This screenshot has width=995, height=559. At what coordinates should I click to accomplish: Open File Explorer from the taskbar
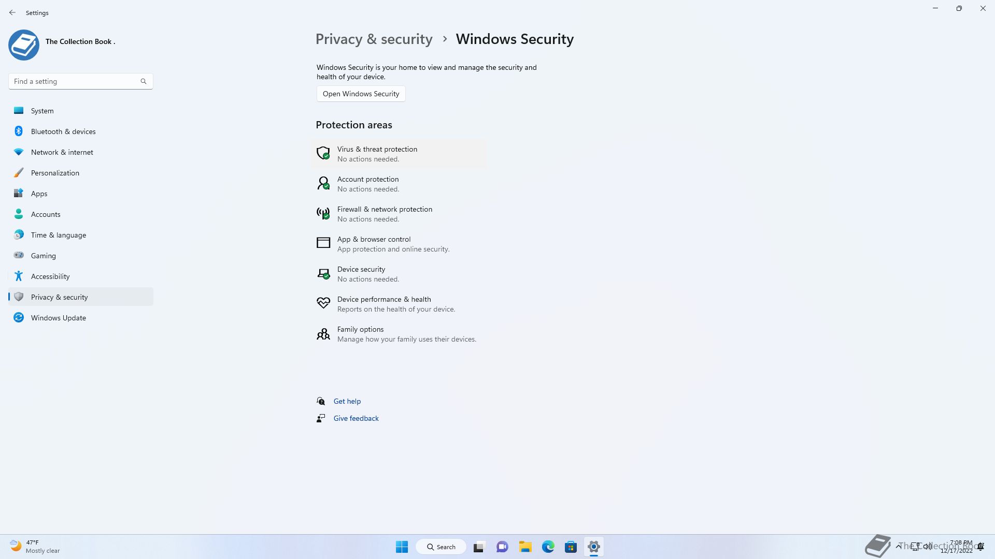click(x=525, y=547)
